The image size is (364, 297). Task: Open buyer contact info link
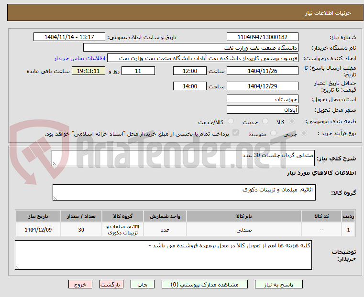click(x=80, y=58)
